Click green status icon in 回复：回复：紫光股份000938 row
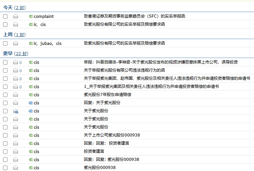The height and width of the screenshot is (171, 254). pos(31,160)
